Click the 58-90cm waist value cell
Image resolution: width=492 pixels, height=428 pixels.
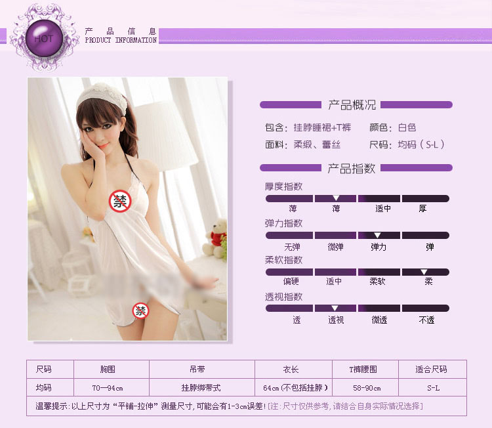(367, 388)
